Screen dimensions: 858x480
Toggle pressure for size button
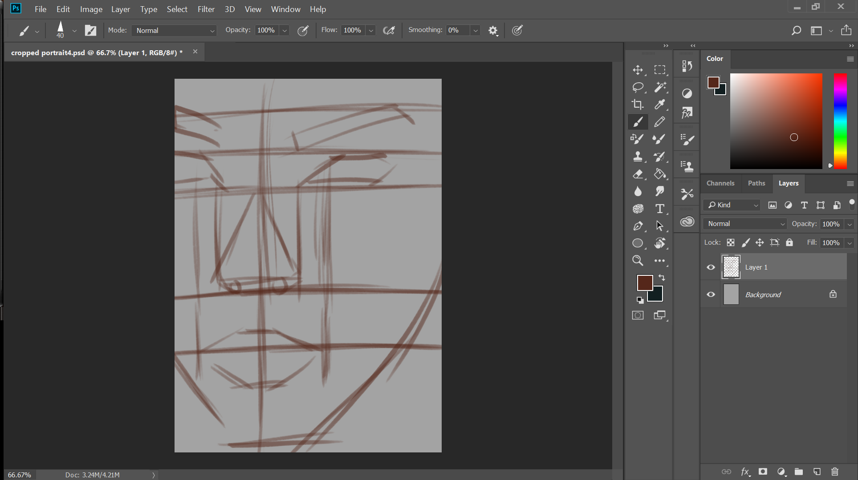517,30
